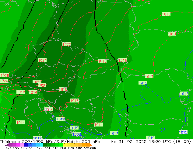Image resolution: width=193 pixels, height=149 pixels.
Task: Click the legend value 534
Action: (x=47, y=148)
